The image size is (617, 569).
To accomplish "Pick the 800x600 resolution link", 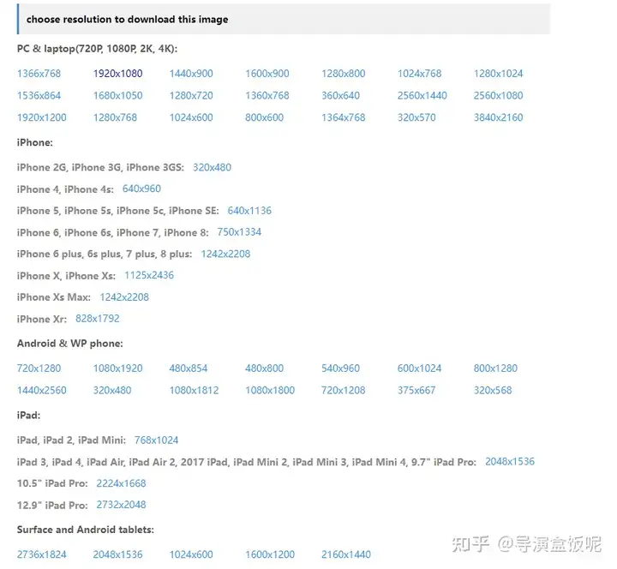I will [x=265, y=117].
